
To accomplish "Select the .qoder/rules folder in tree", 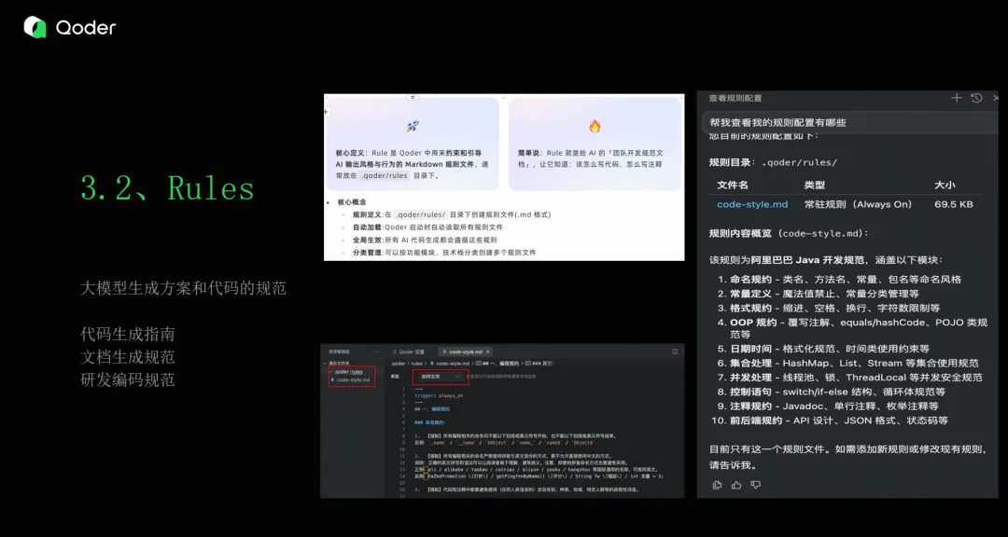I will (x=348, y=371).
